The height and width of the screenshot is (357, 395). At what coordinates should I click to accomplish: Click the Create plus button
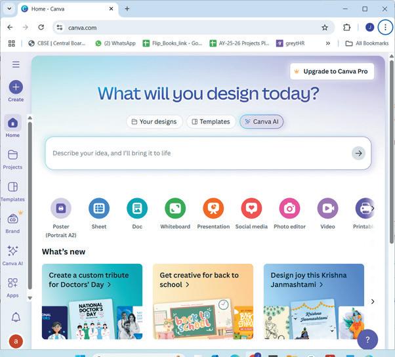pos(16,87)
